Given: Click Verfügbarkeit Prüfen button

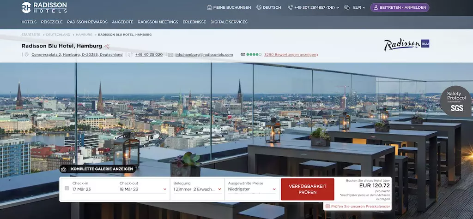Looking at the screenshot, I should tap(307, 189).
